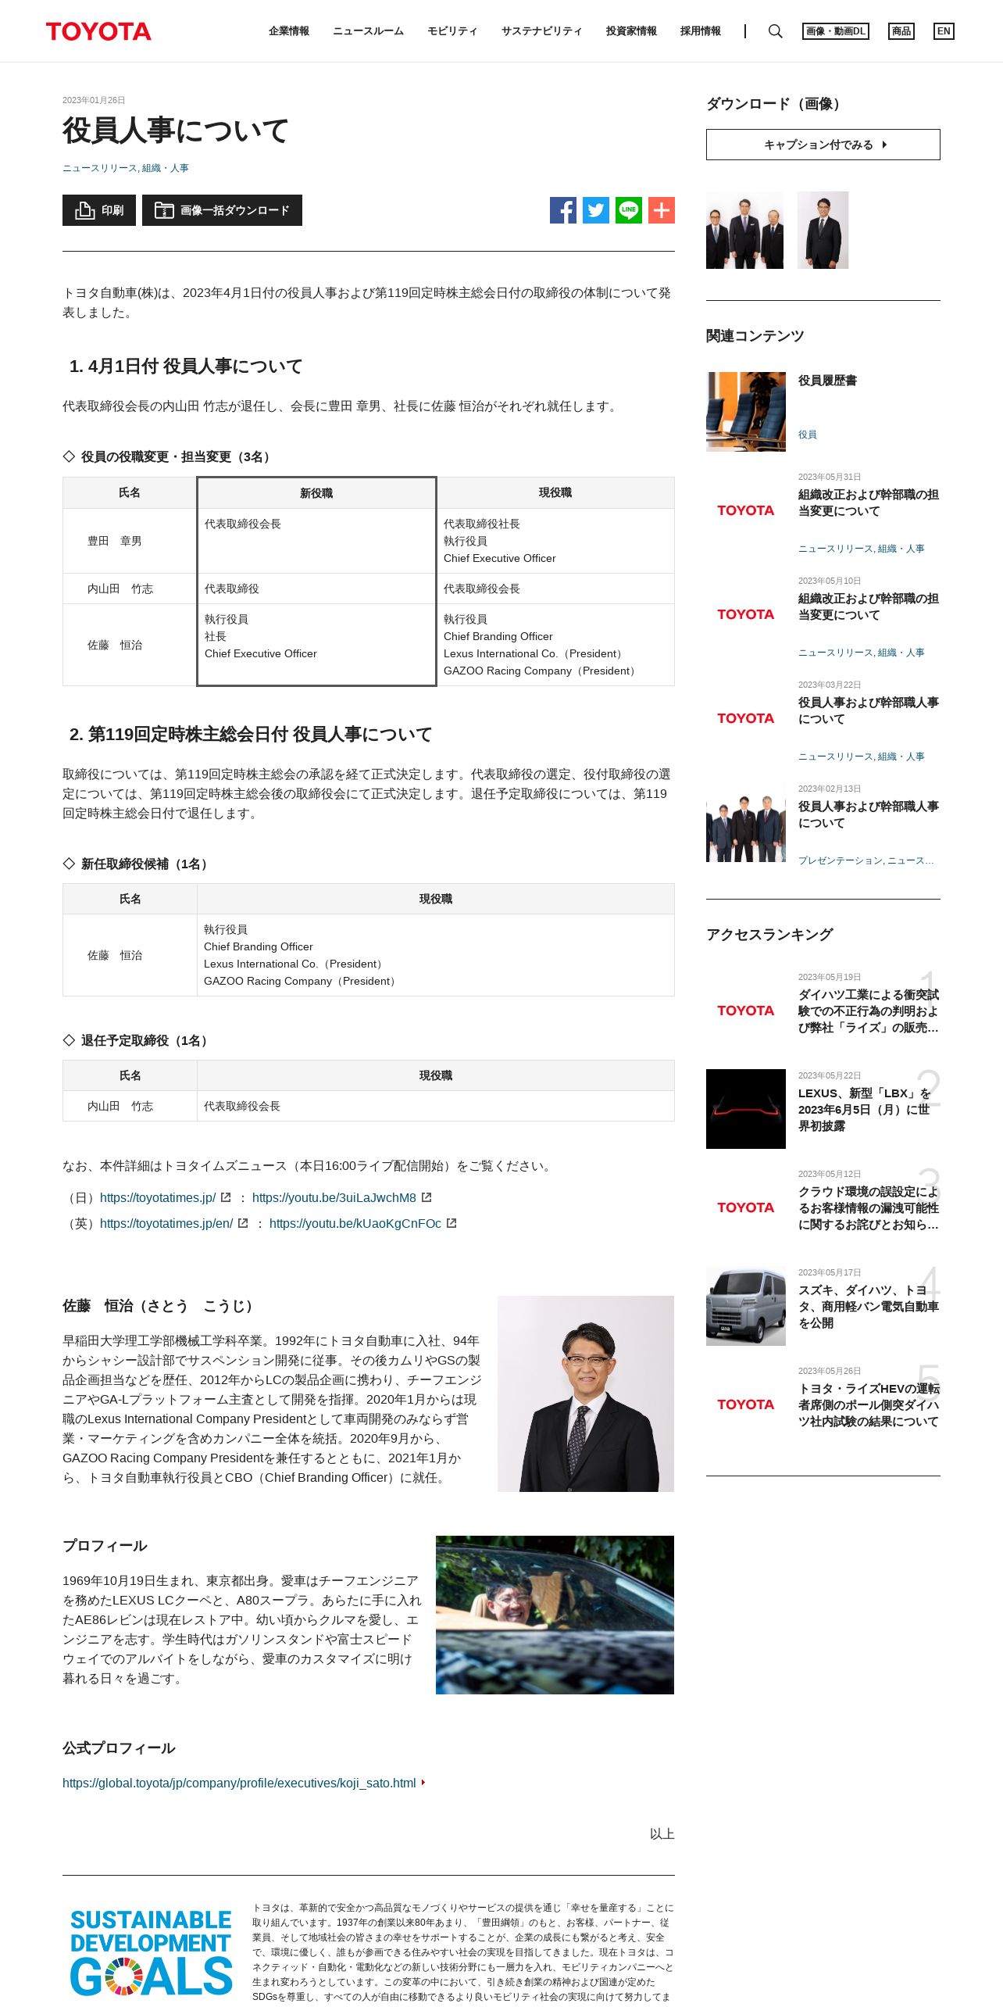This screenshot has width=1003, height=2007.
Task: Click TOYOTA logo beside ライズHEV ranking
Action: tap(746, 1404)
